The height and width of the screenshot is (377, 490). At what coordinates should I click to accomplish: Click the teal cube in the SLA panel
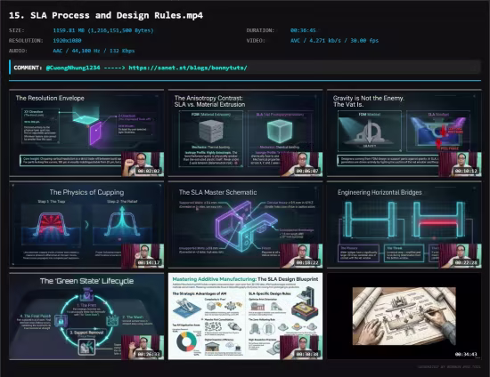tap(280, 131)
